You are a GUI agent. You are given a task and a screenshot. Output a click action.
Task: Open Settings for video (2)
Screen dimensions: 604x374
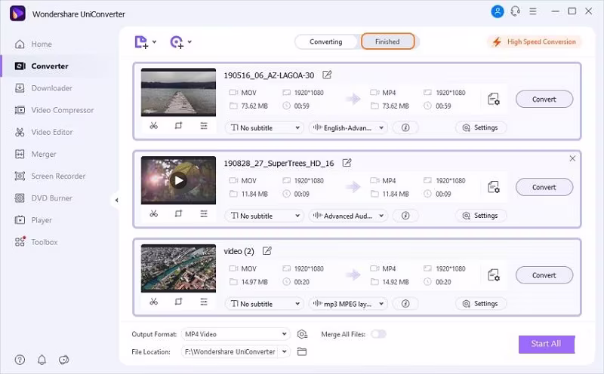(x=481, y=304)
